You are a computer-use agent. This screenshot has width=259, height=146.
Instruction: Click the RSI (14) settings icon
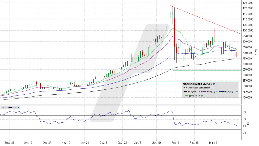click(18, 107)
